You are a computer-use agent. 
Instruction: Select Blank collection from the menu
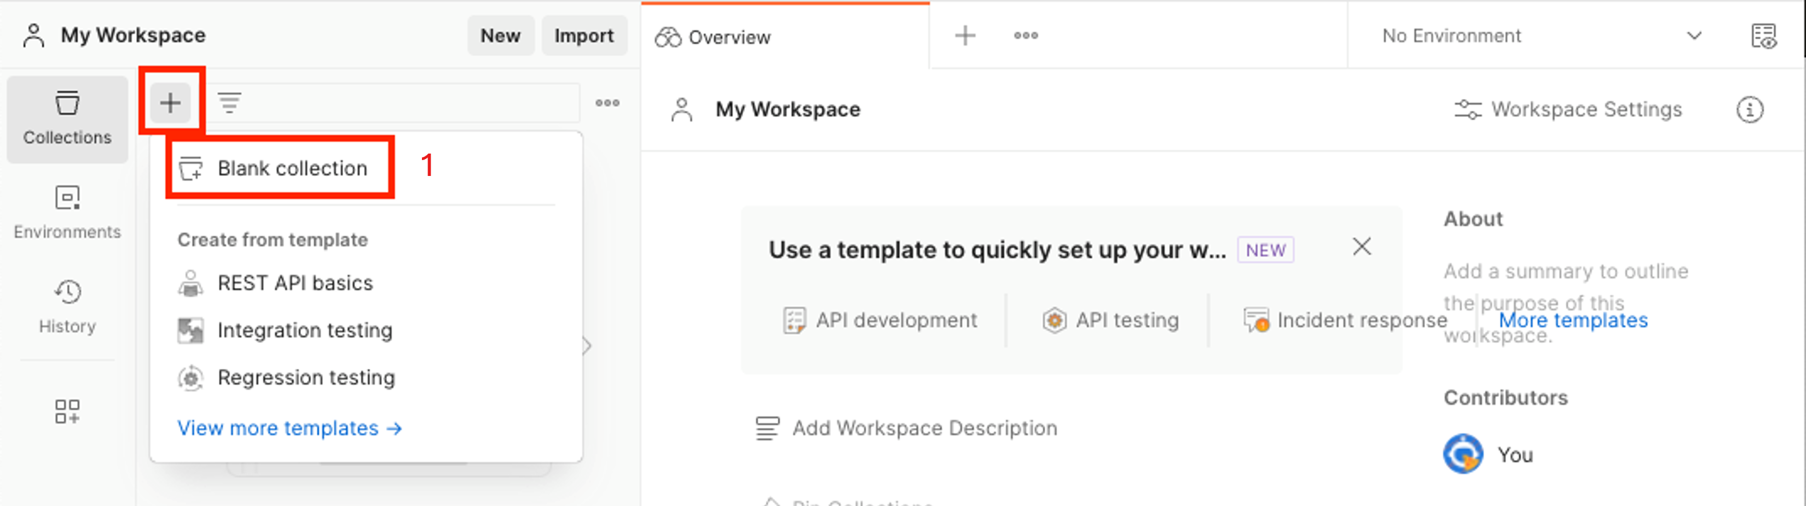click(x=292, y=169)
